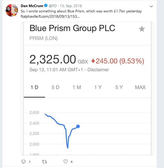Retweet using the retweet arrows icon
This screenshot has height=168, width=164.
pos(44,161)
